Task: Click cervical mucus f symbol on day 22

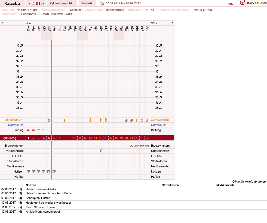Action: 137,120
